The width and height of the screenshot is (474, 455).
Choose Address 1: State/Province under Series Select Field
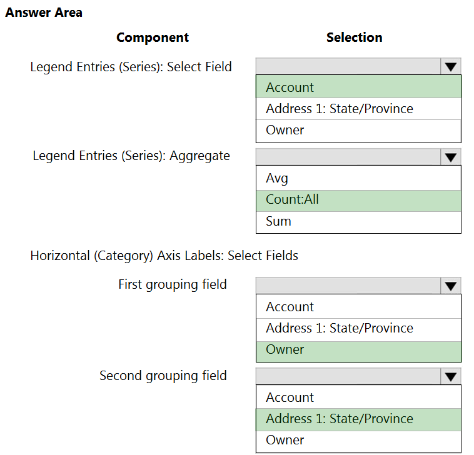[358, 109]
